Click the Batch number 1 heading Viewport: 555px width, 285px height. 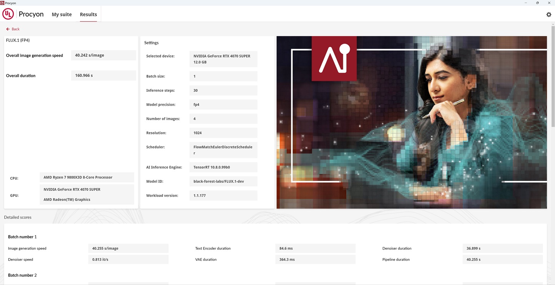pos(22,237)
